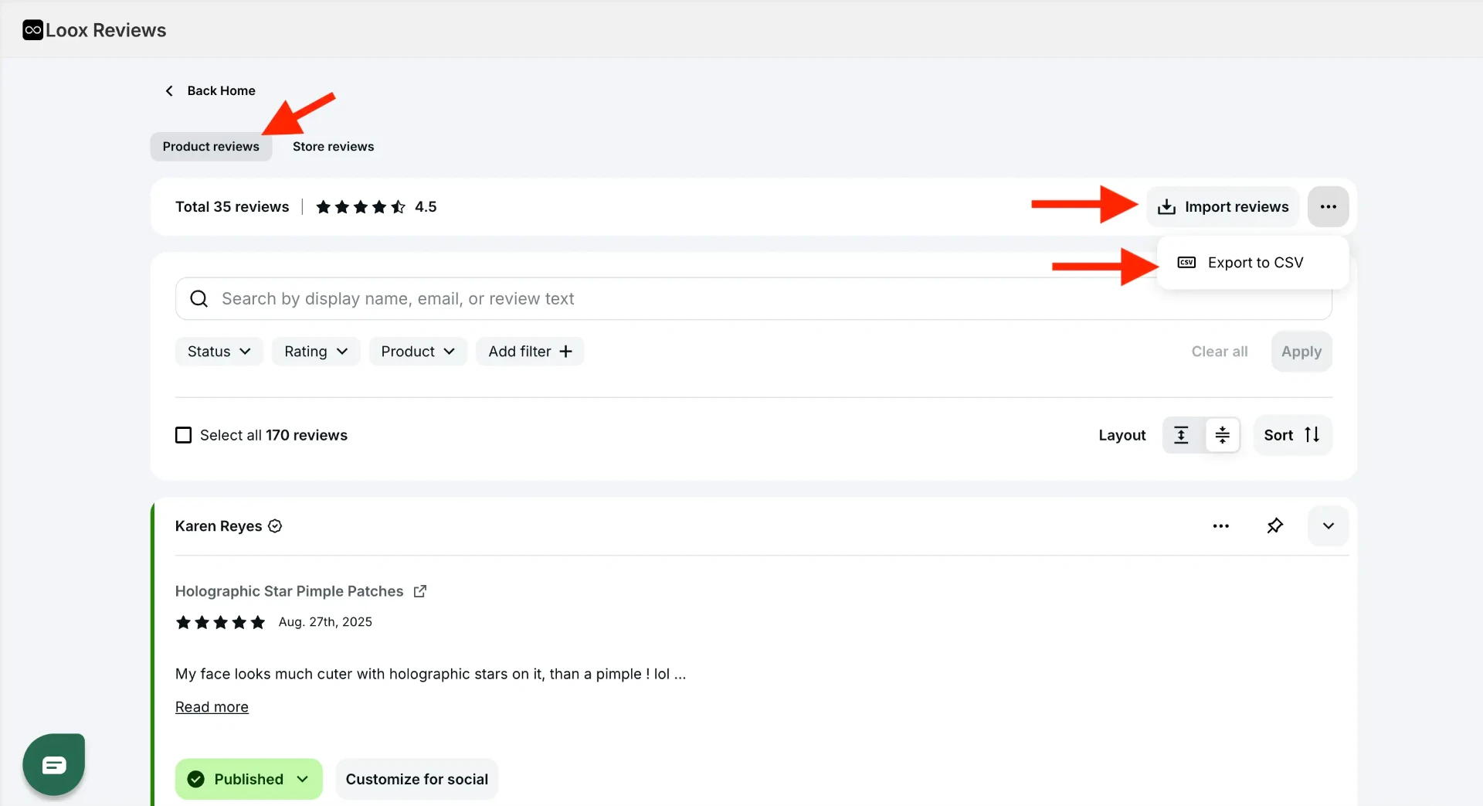Click the Back Home arrow icon

(169, 90)
